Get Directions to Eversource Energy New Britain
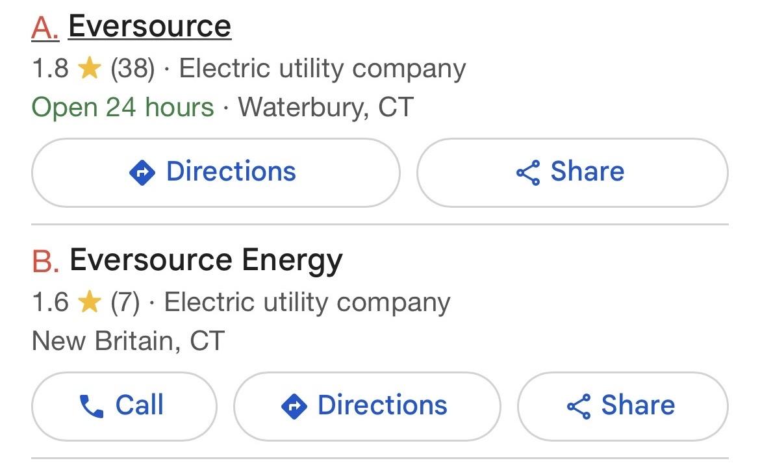The width and height of the screenshot is (760, 465). 367,407
